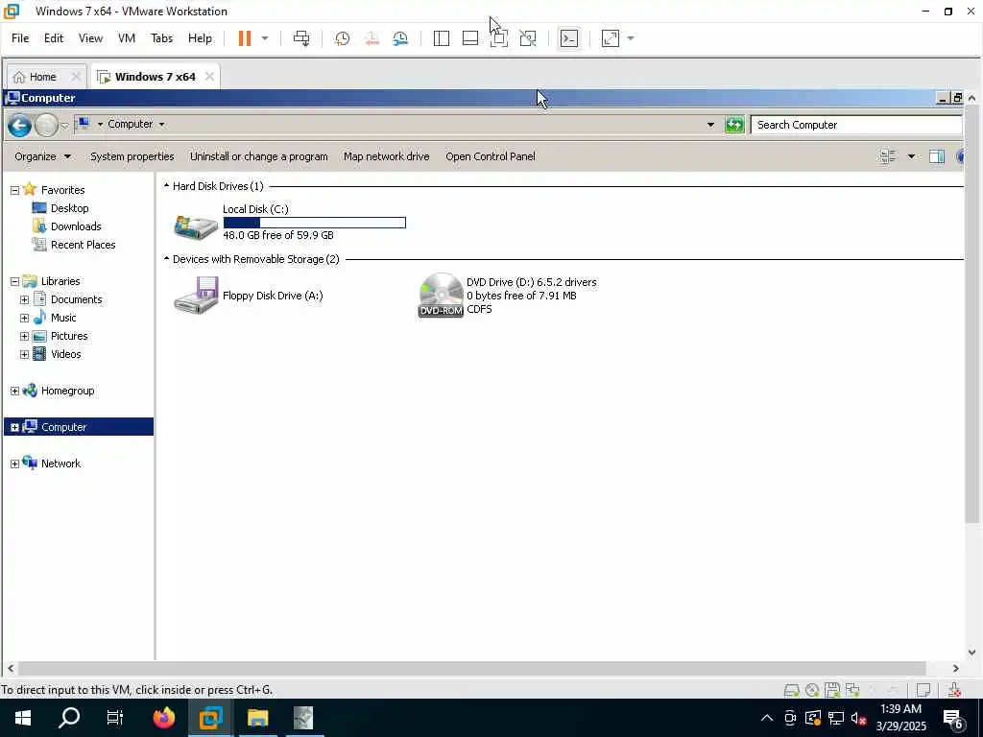Open the File menu
This screenshot has width=983, height=737.
pyautogui.click(x=20, y=38)
